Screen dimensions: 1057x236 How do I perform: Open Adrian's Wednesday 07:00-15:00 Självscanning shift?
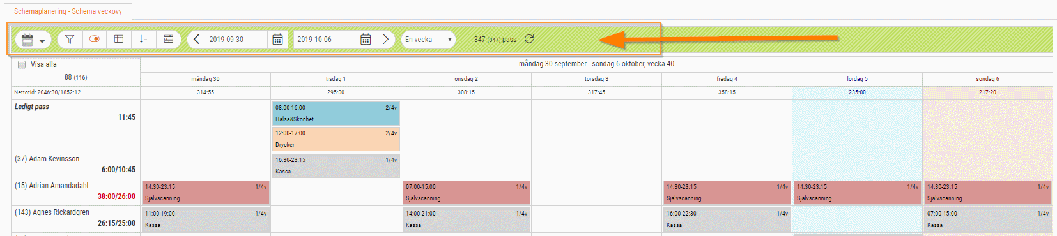[x=467, y=193]
